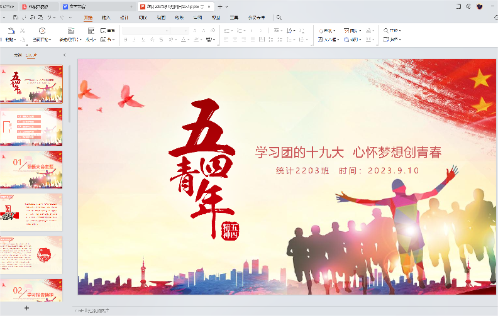
Task: Toggle italic formatting
Action: (x=135, y=40)
